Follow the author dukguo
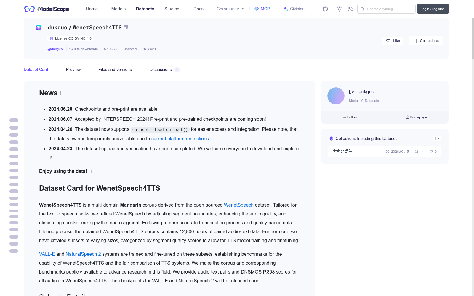 (350, 117)
